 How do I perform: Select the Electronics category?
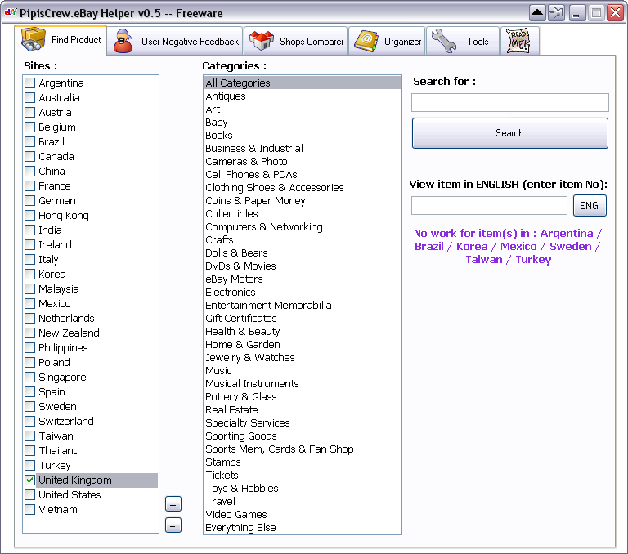[x=303, y=293]
